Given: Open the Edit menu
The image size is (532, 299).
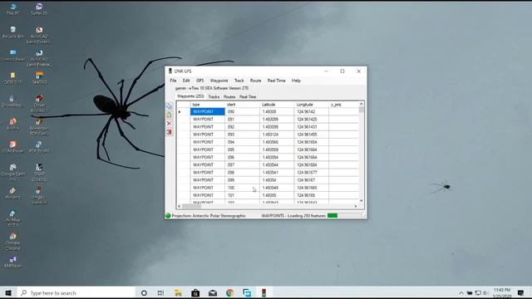Looking at the screenshot, I should point(186,81).
